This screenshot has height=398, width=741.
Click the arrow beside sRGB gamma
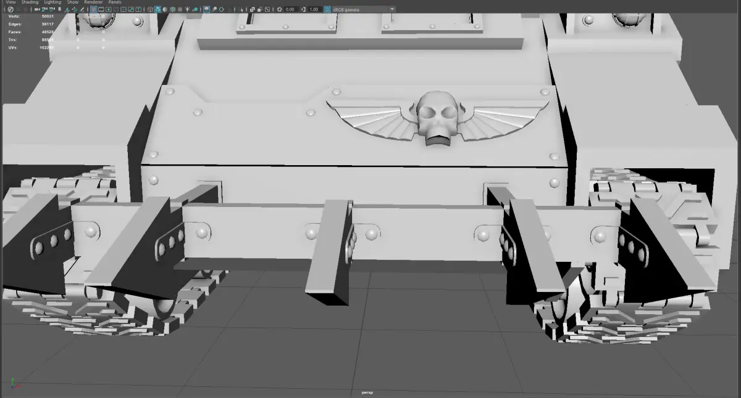click(x=392, y=9)
